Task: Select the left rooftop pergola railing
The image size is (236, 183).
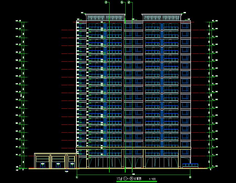Action: 105,18
